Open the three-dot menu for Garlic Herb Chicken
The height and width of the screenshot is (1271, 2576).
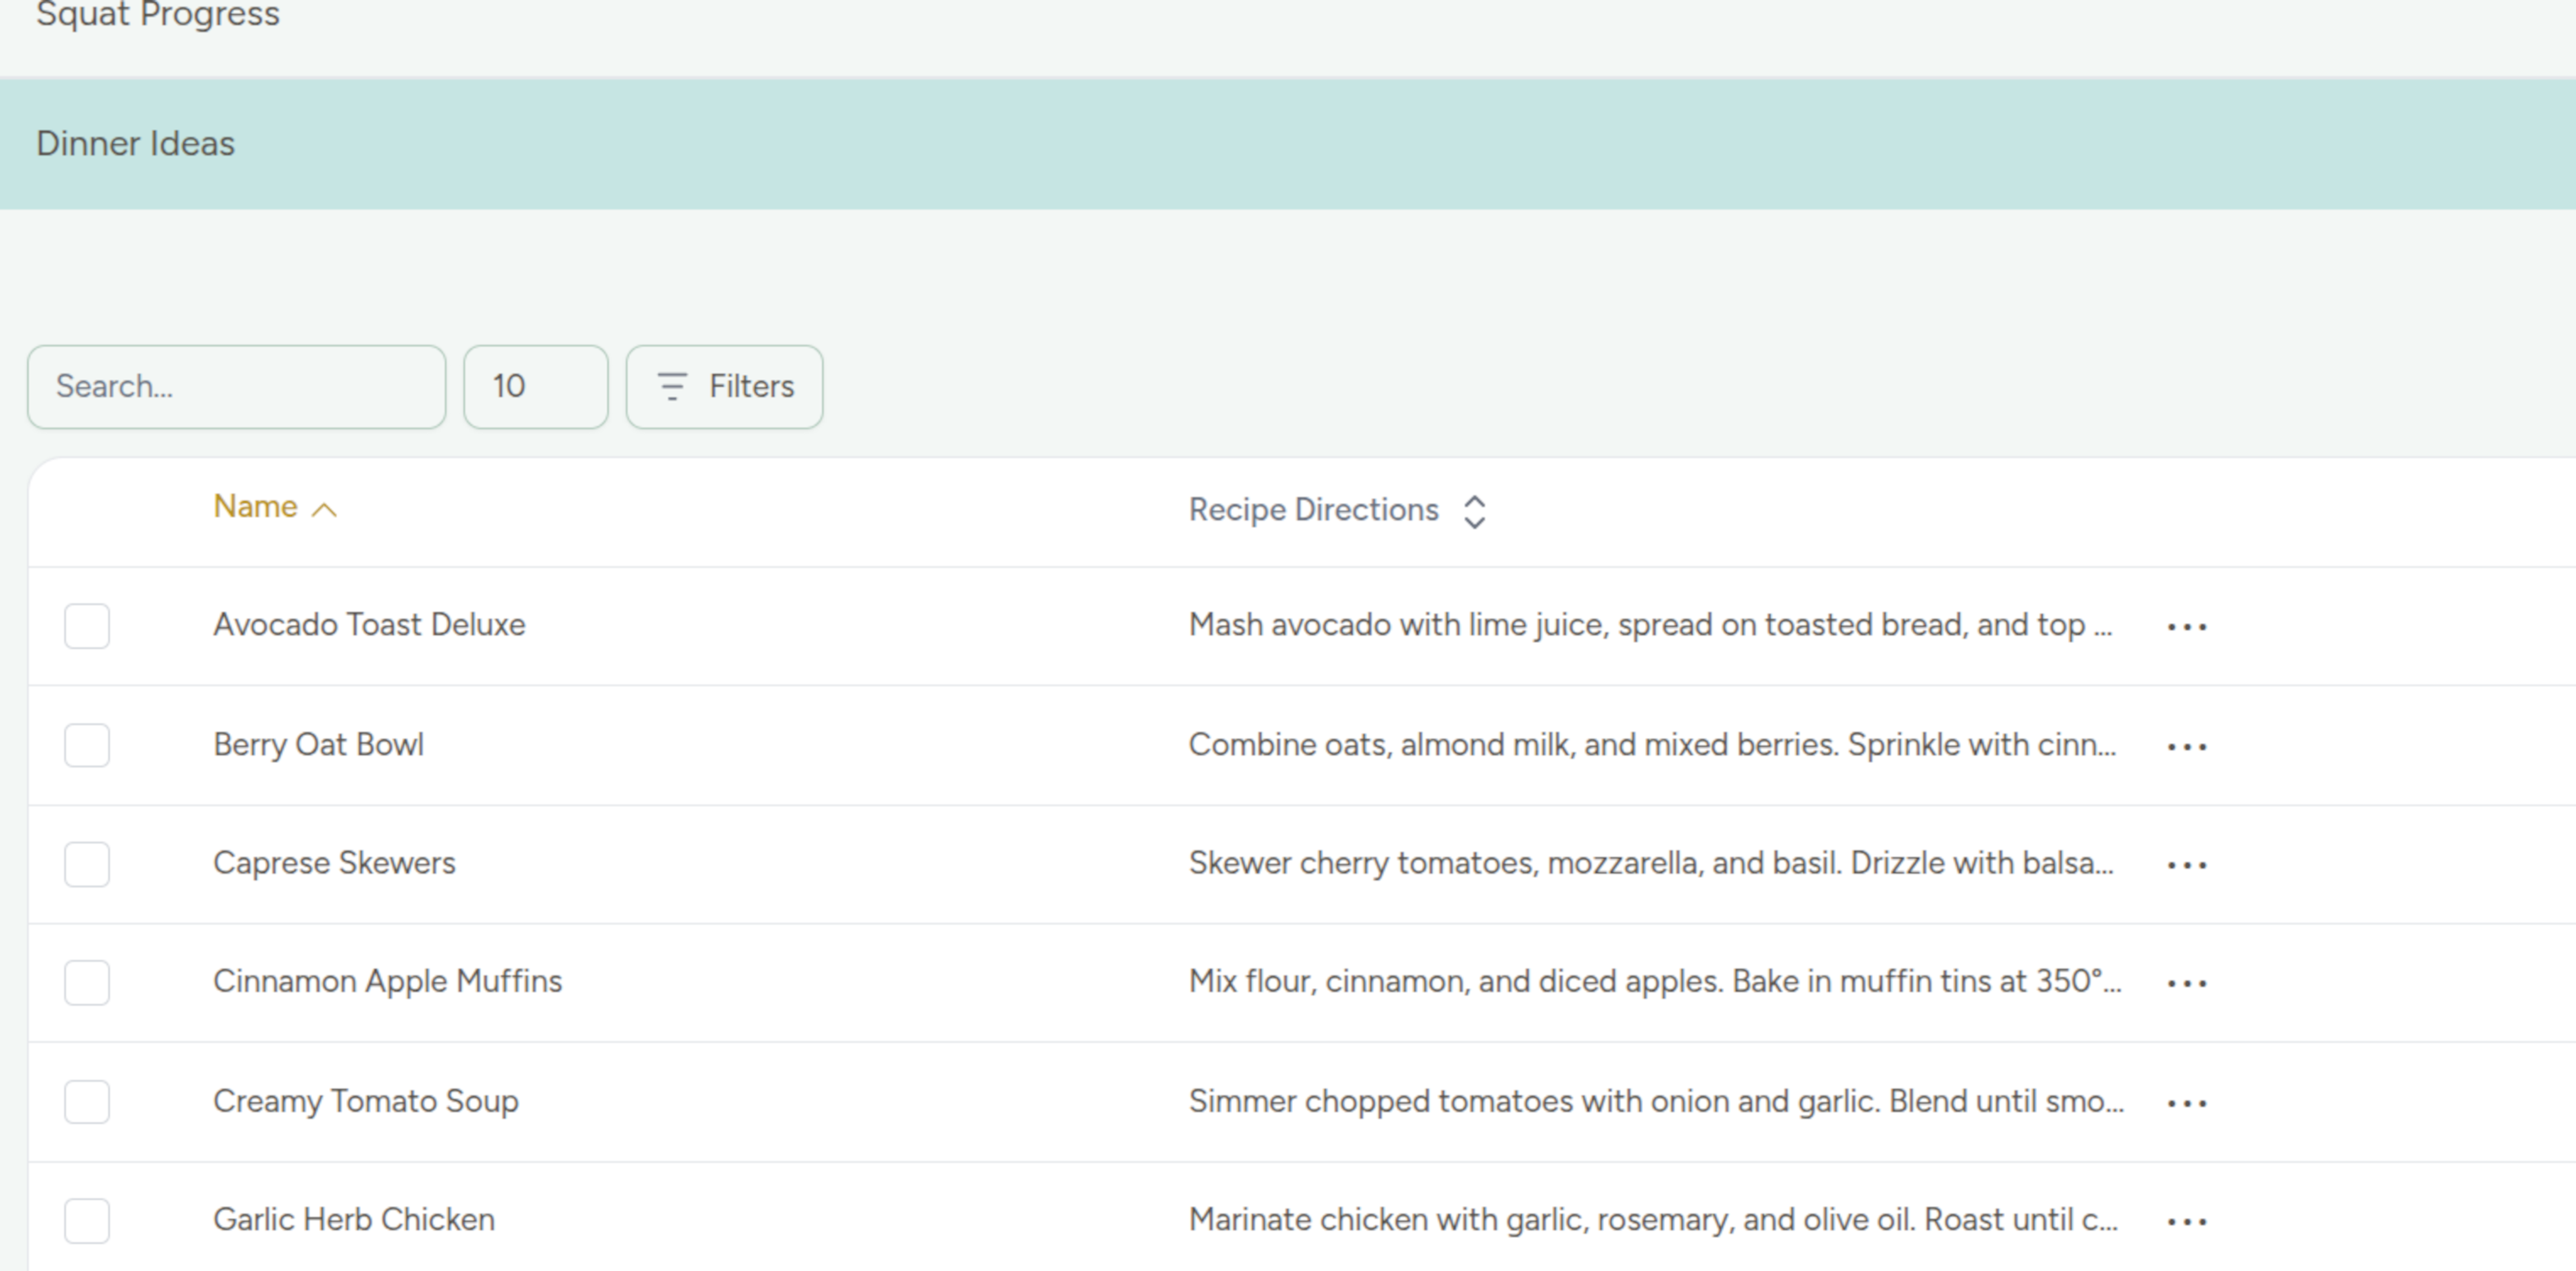(2186, 1221)
